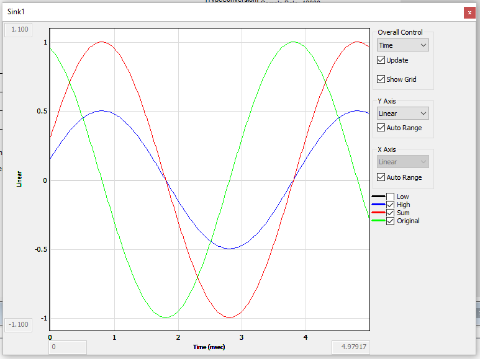The height and width of the screenshot is (359, 480).
Task: Click the black Low line color swatch
Action: point(378,197)
